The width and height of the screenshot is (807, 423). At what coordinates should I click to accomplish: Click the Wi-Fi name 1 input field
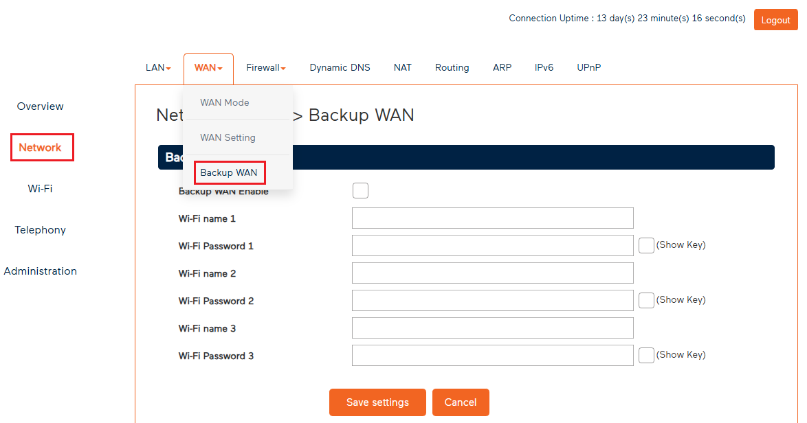pos(492,218)
